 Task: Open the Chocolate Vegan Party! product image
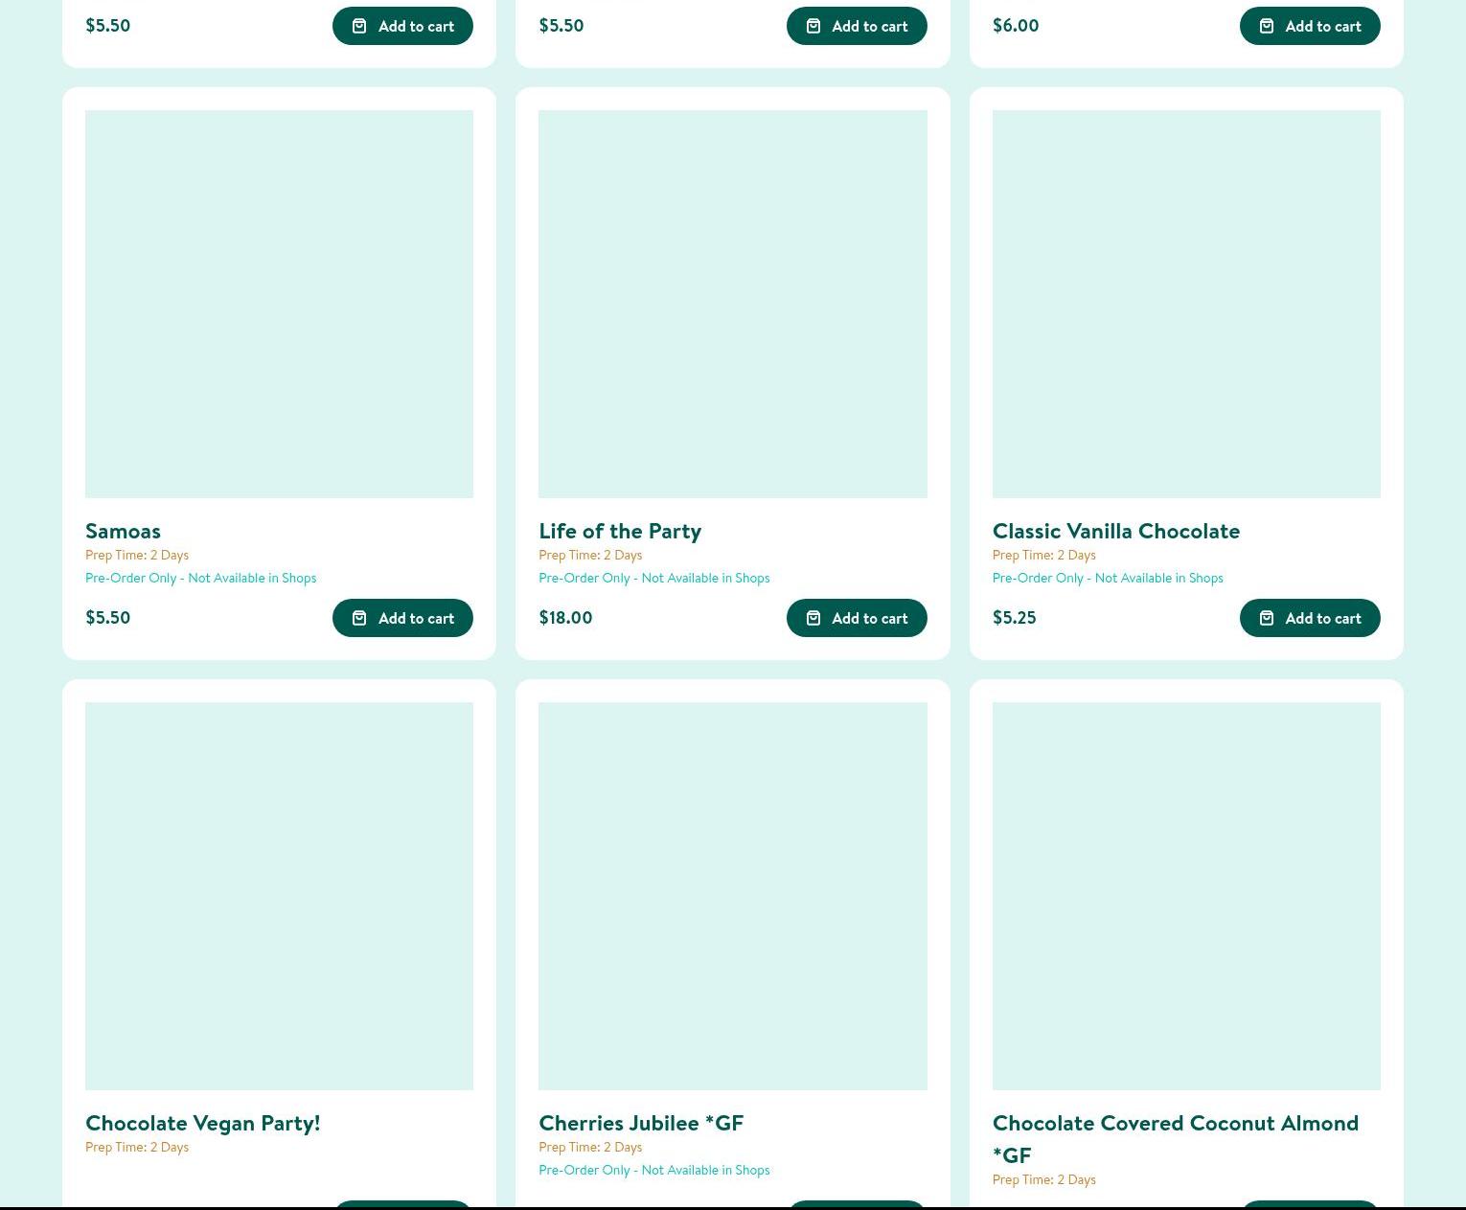pyautogui.click(x=279, y=896)
